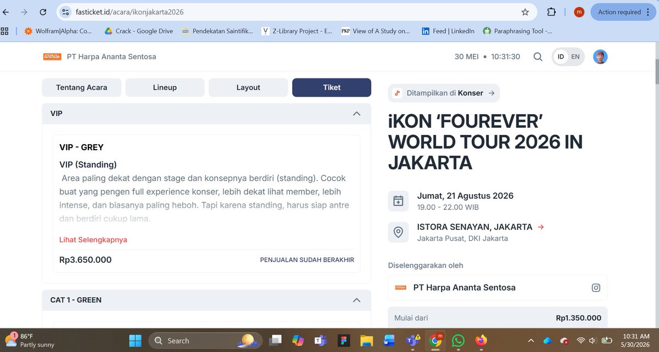
Task: Open ISTORA SENAYAN, JAKARTA venue link
Action: (481, 227)
